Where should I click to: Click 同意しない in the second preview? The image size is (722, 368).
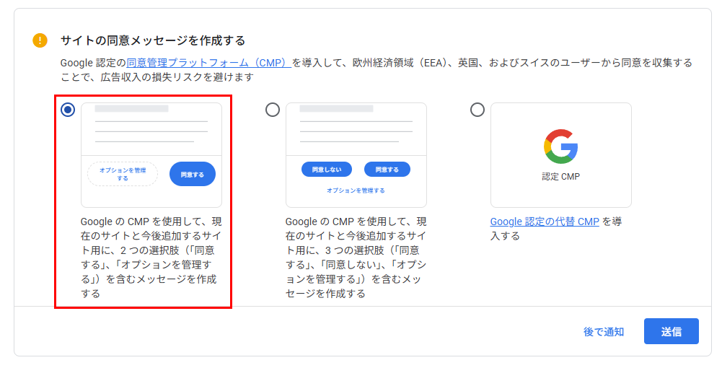326,170
